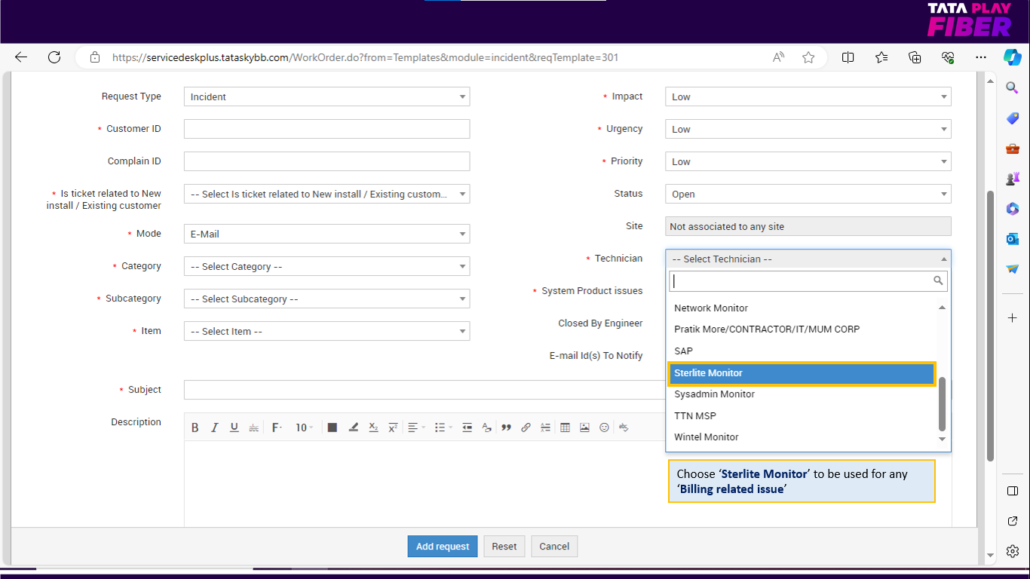Open Impact dropdown
The height and width of the screenshot is (579, 1030).
coord(808,96)
